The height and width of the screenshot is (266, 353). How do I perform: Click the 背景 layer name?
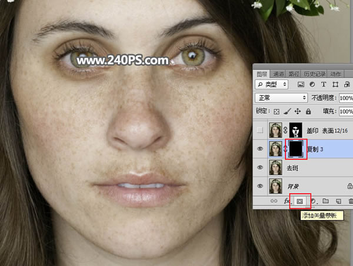pyautogui.click(x=293, y=187)
